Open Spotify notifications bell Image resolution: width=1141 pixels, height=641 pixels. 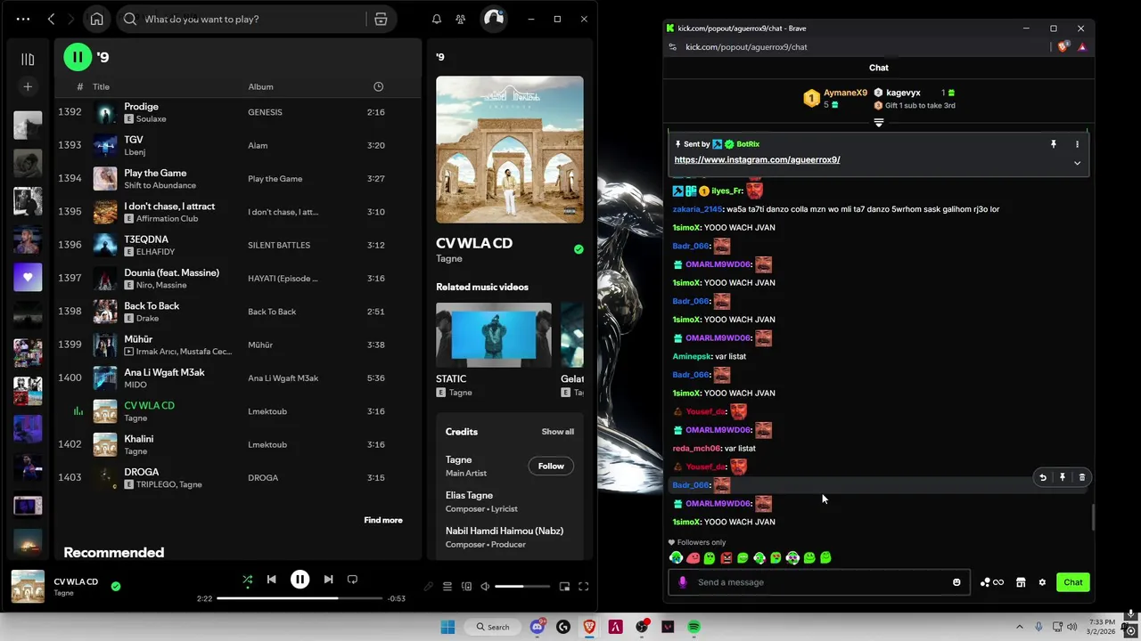coord(437,19)
